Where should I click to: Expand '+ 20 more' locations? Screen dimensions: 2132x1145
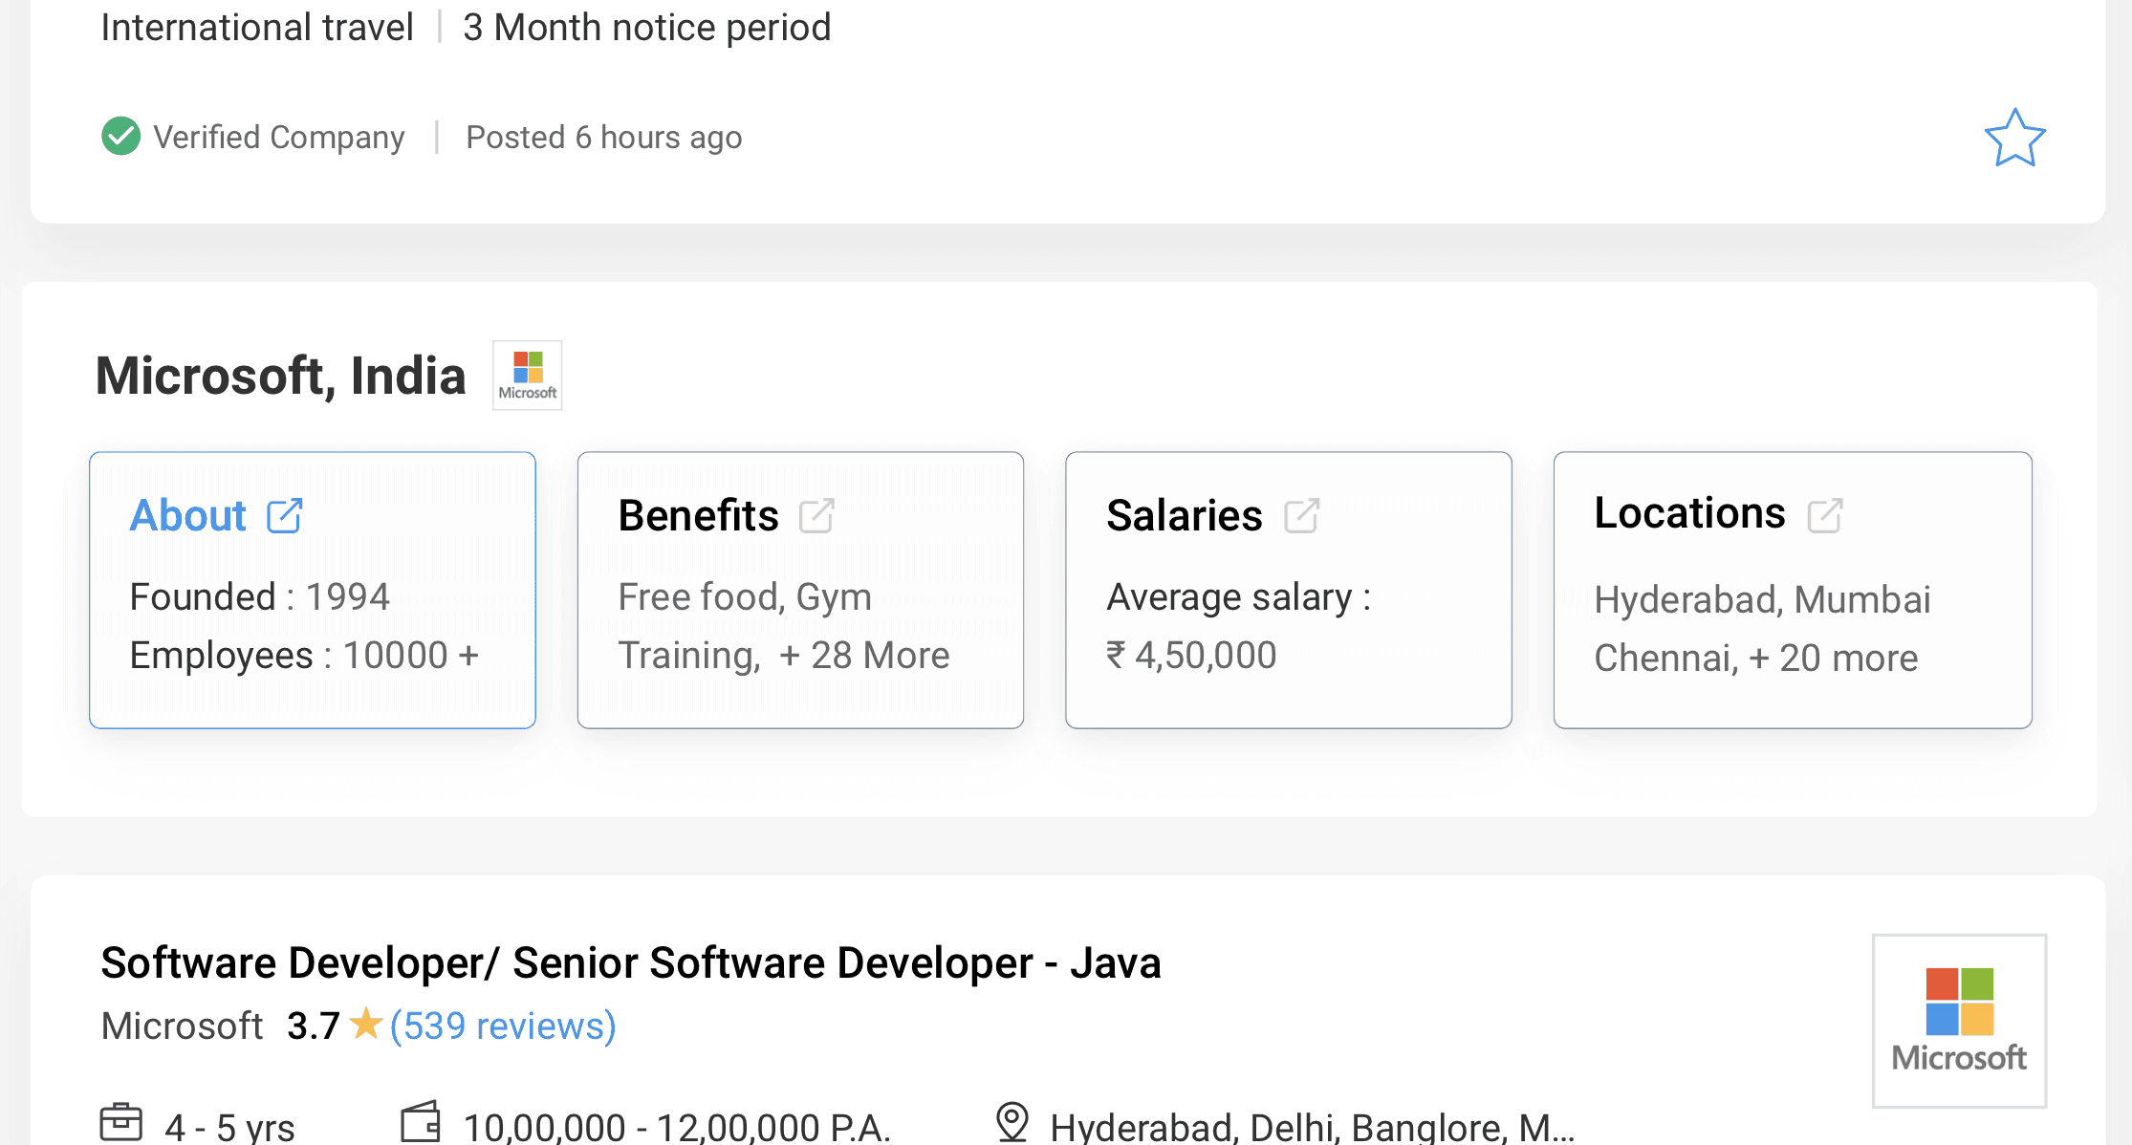(1833, 659)
